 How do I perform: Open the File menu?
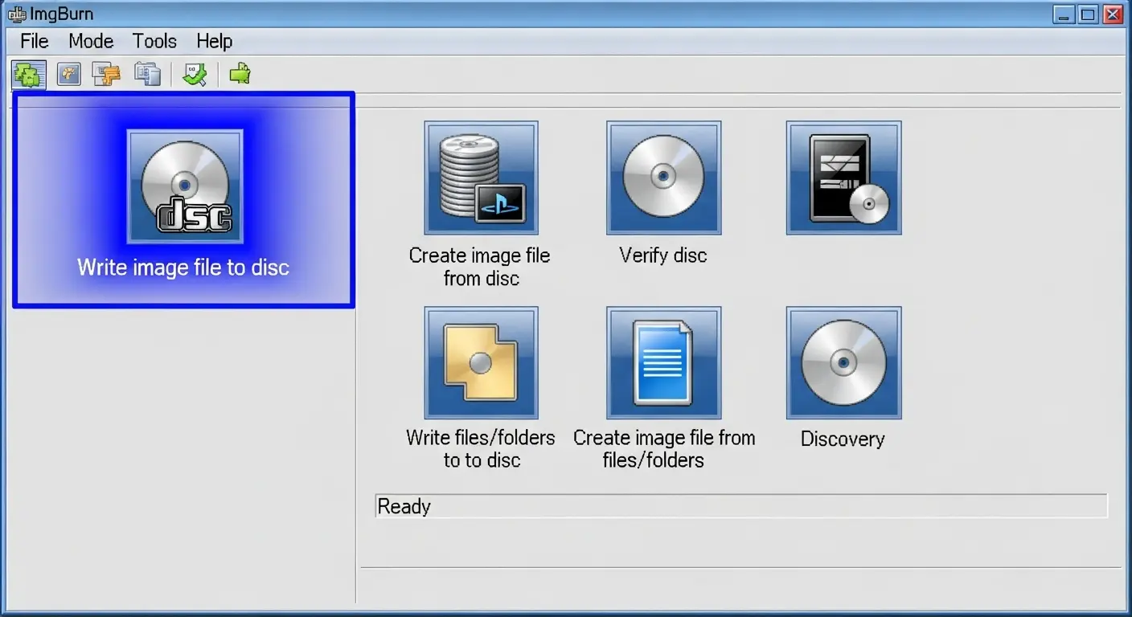35,41
